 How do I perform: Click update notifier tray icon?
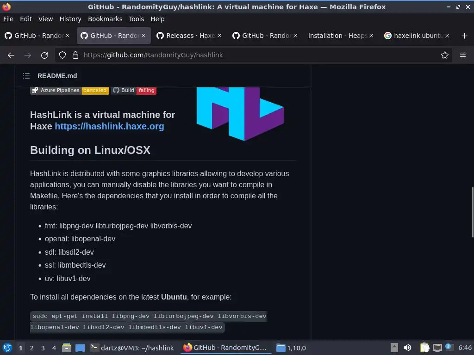point(449,347)
